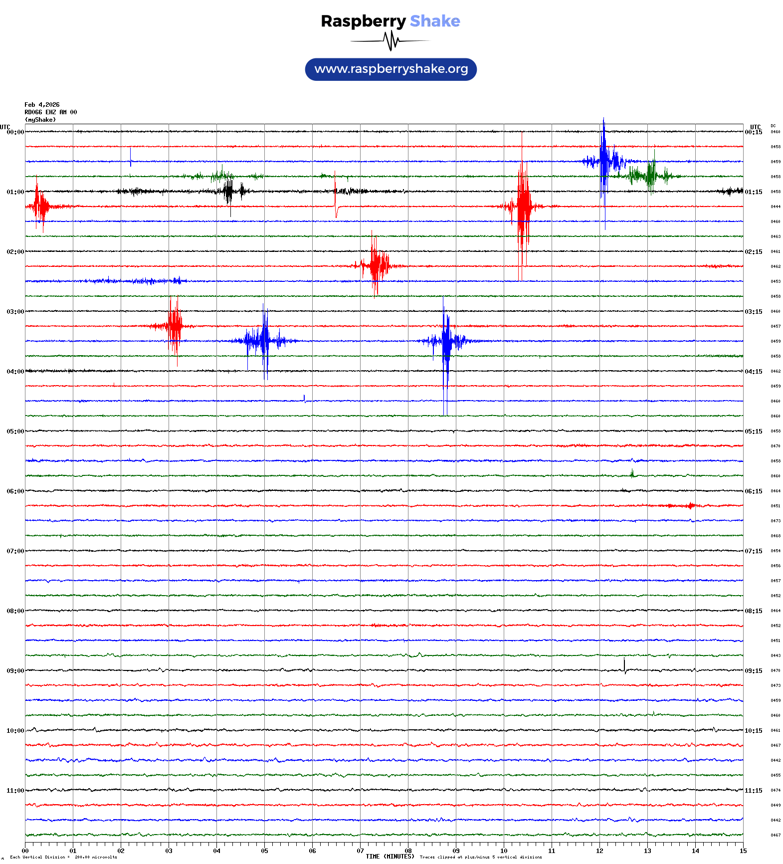The height and width of the screenshot is (864, 783).
Task: Click the (myShake) station name text
Action: (40, 120)
